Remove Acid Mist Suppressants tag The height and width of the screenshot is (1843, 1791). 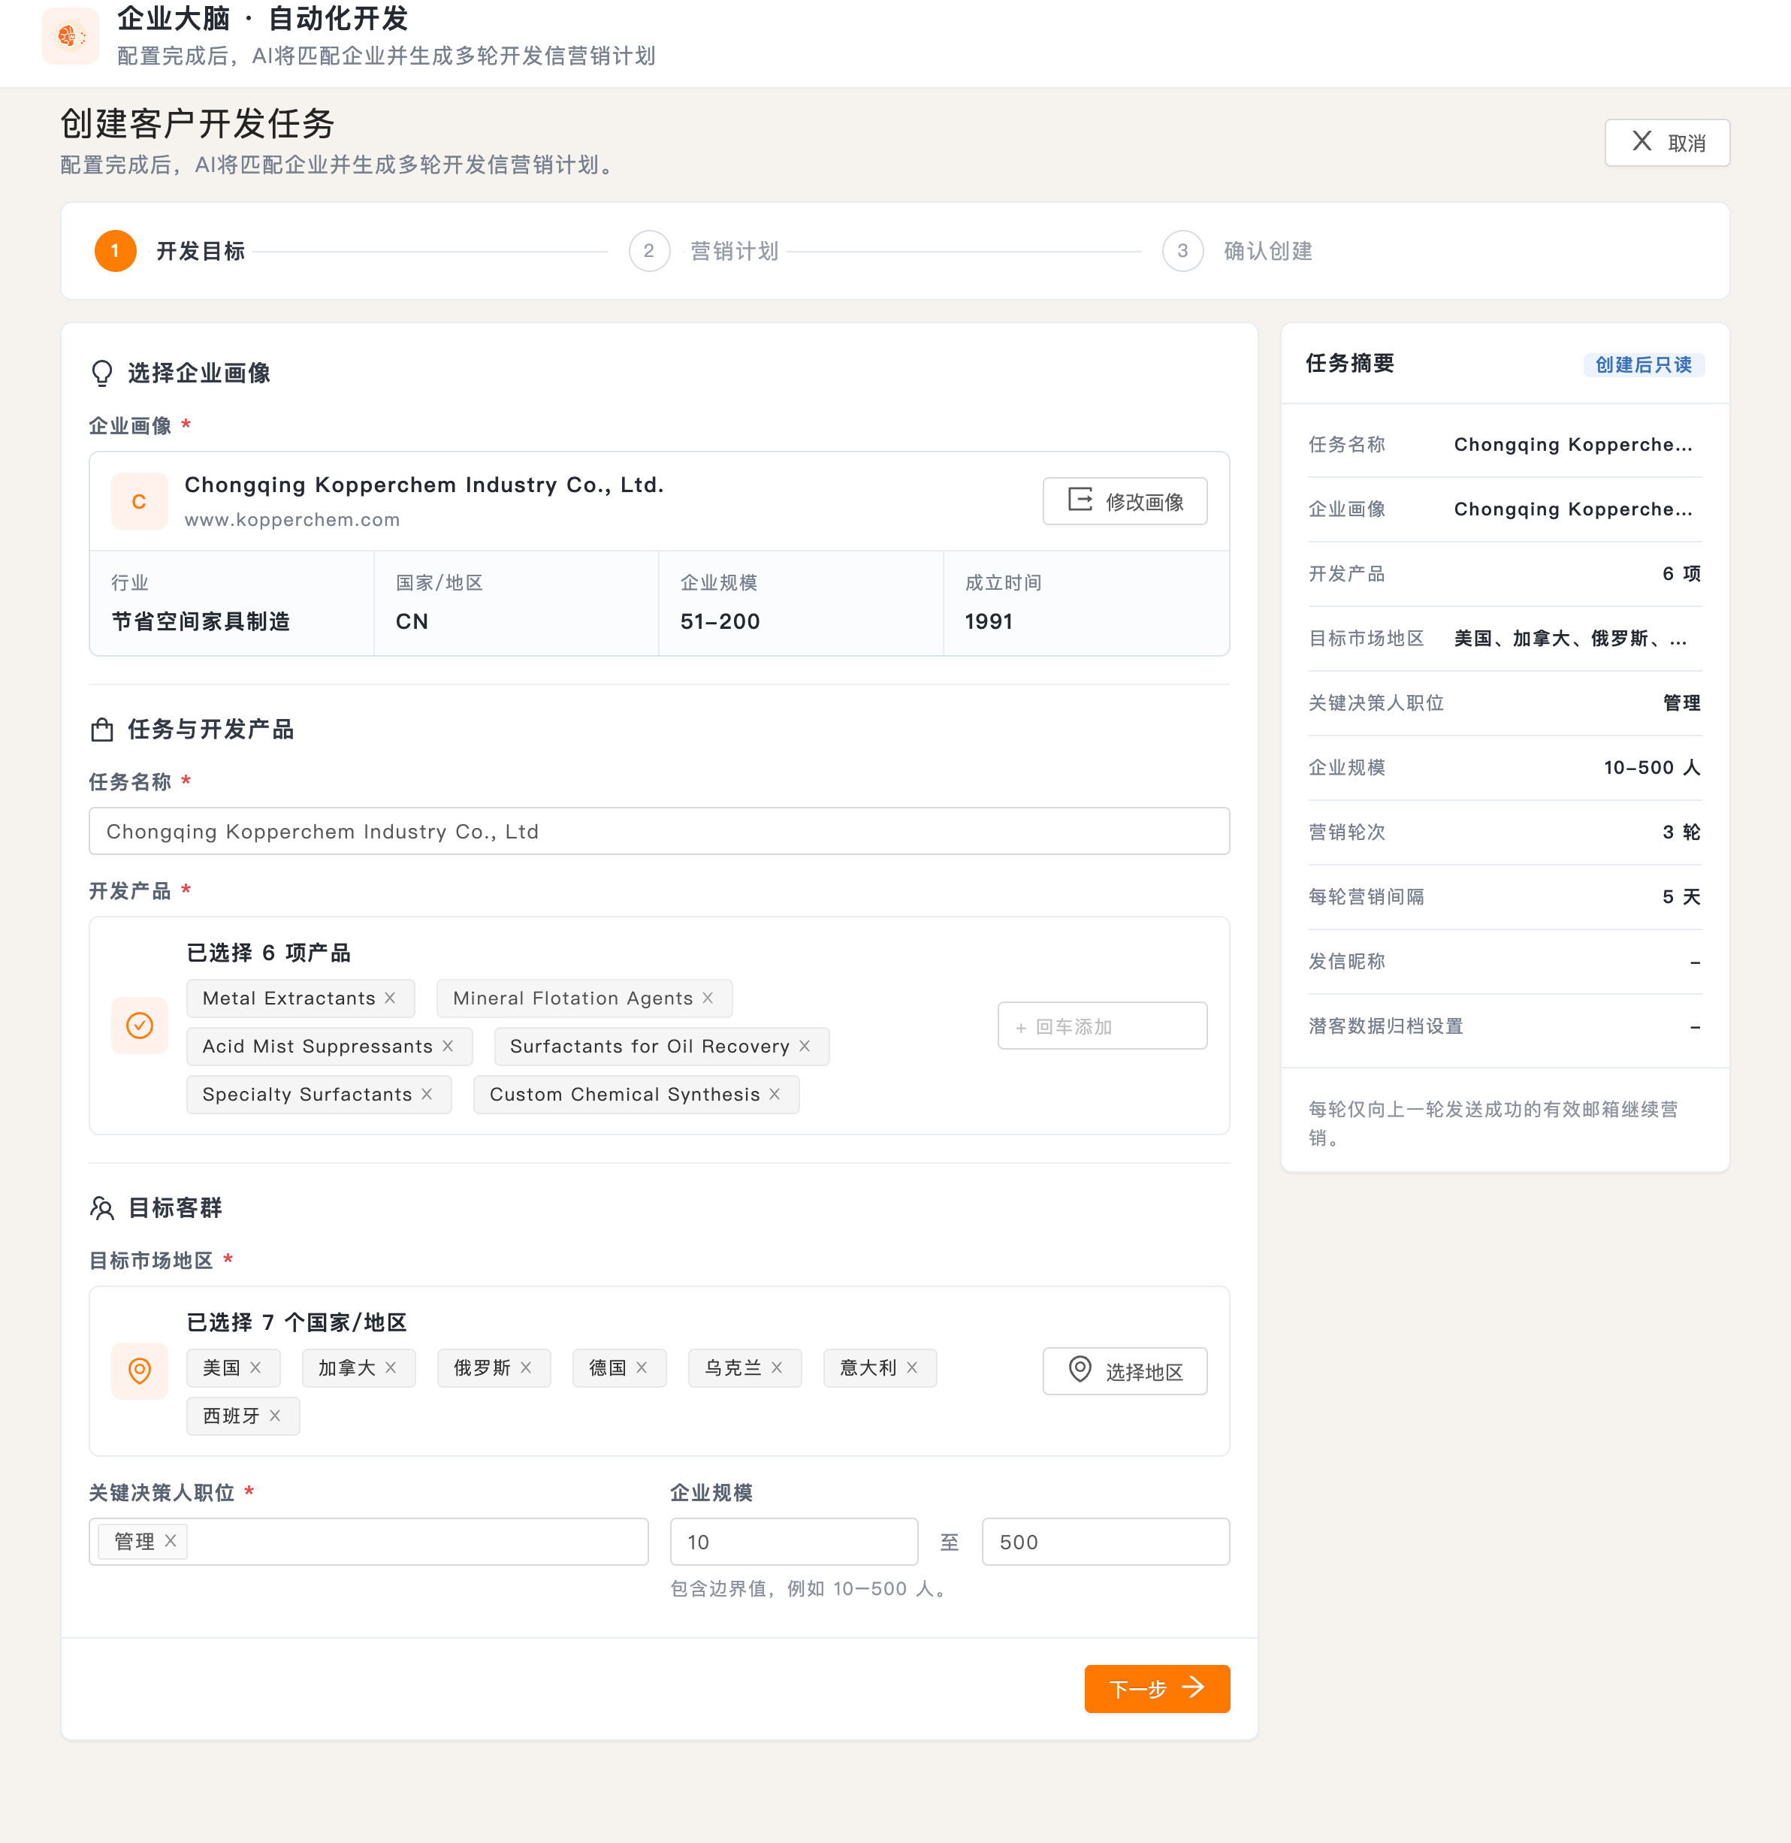448,1046
